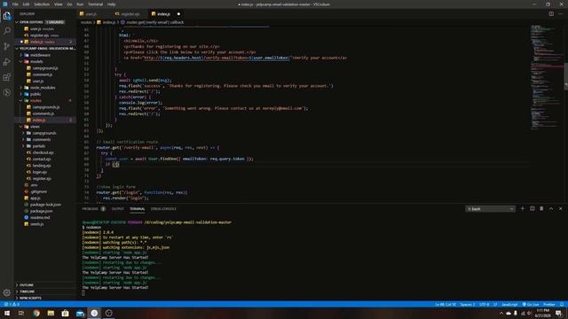Screen dimensions: 568x319
Task: Expand the public folder
Action: (x=35, y=94)
